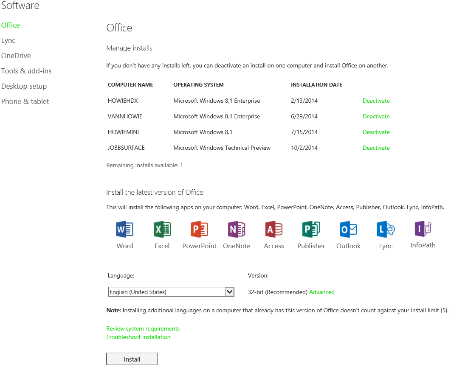Select OneDrive in the left navigation
451x373 pixels.
tap(16, 56)
